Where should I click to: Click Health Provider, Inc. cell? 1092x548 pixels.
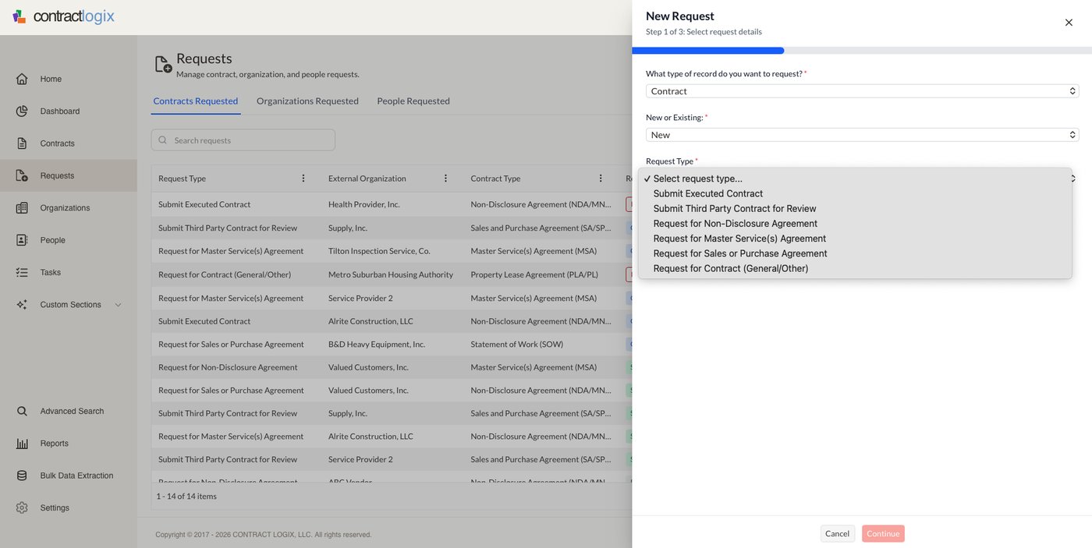tap(364, 204)
